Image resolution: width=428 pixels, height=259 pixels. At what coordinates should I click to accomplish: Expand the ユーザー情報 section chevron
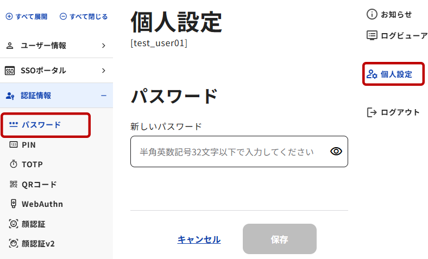103,46
